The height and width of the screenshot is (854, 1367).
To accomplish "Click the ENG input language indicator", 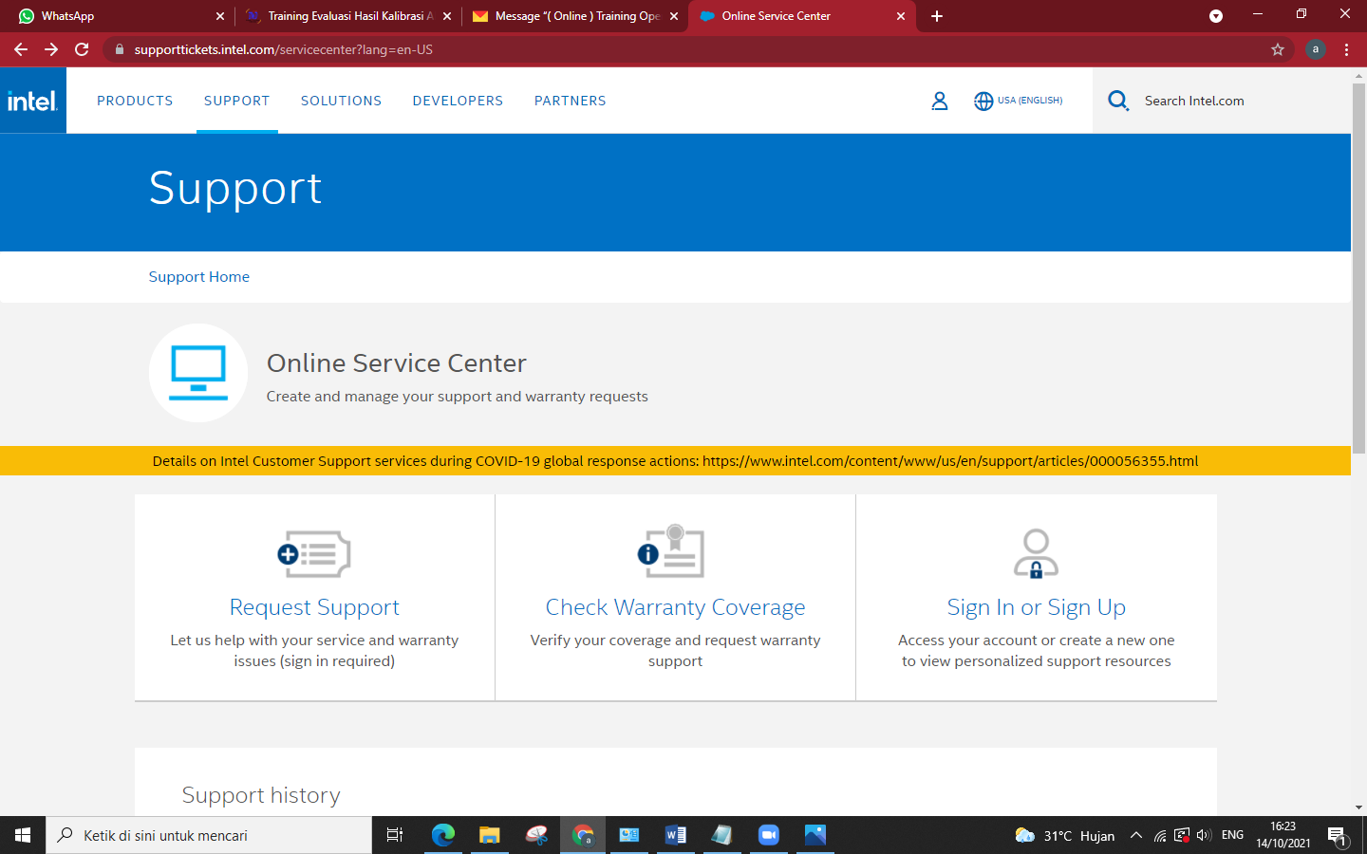I will [1232, 835].
